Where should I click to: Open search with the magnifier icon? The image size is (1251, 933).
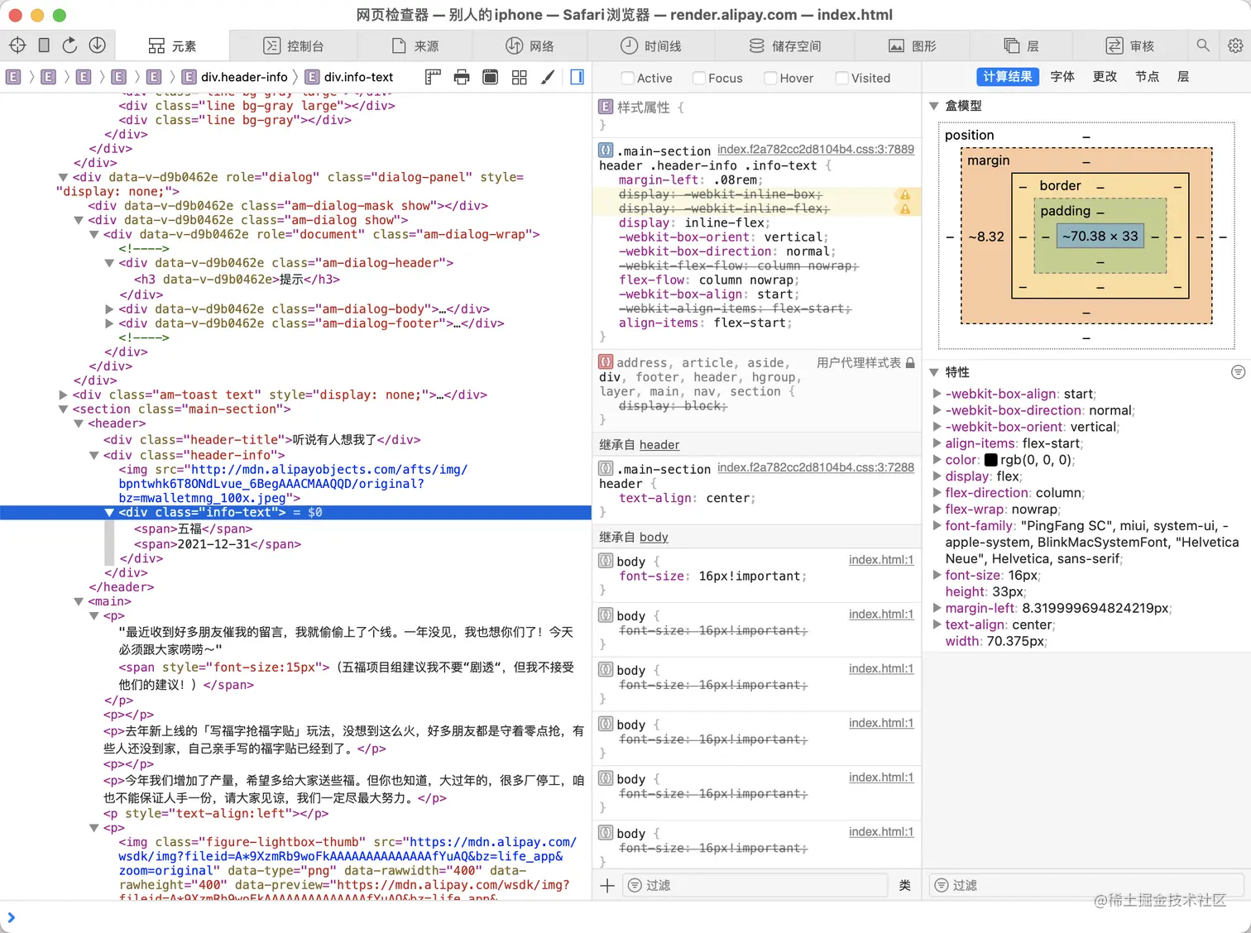point(1203,45)
